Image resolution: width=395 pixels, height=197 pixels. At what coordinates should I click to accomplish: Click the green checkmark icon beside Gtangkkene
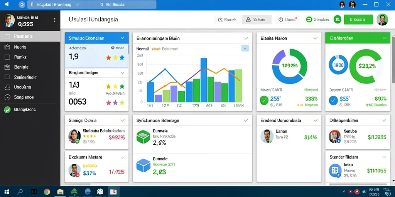click(x=7, y=110)
